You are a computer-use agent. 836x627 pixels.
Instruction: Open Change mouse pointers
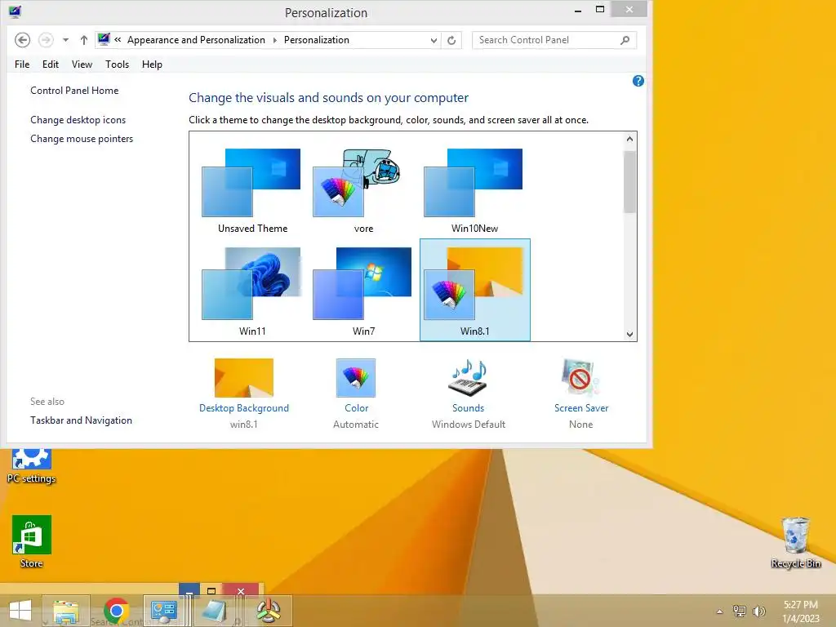(x=82, y=139)
